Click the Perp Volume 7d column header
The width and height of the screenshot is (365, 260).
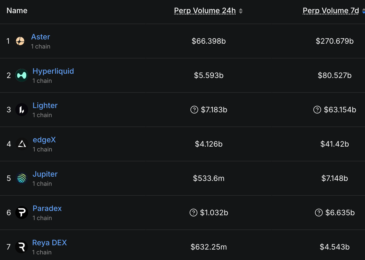[x=331, y=10]
